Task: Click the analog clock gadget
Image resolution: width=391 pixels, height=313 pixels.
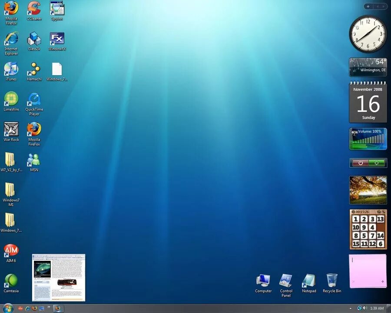Action: click(x=368, y=34)
